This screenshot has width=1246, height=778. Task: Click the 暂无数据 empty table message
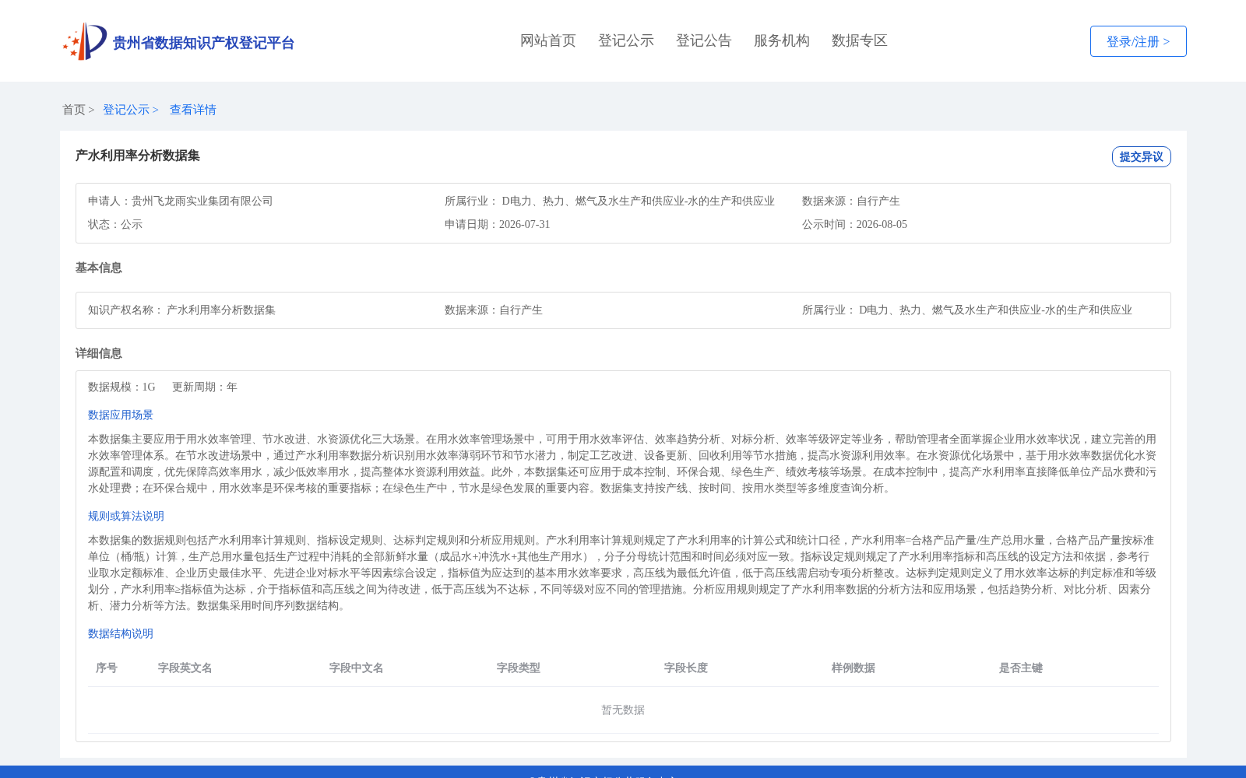[623, 710]
